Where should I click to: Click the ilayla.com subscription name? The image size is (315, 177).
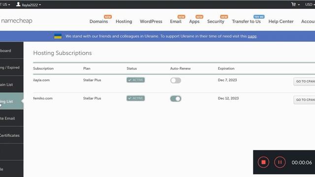point(41,80)
